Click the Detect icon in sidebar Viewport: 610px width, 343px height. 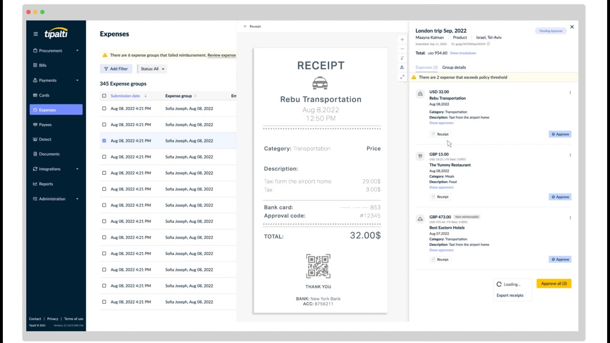click(35, 140)
